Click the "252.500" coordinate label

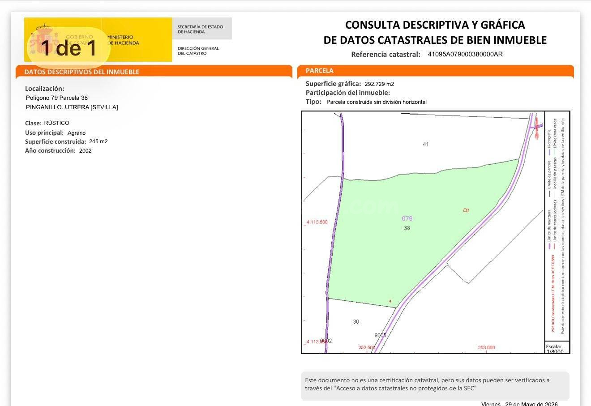(367, 347)
